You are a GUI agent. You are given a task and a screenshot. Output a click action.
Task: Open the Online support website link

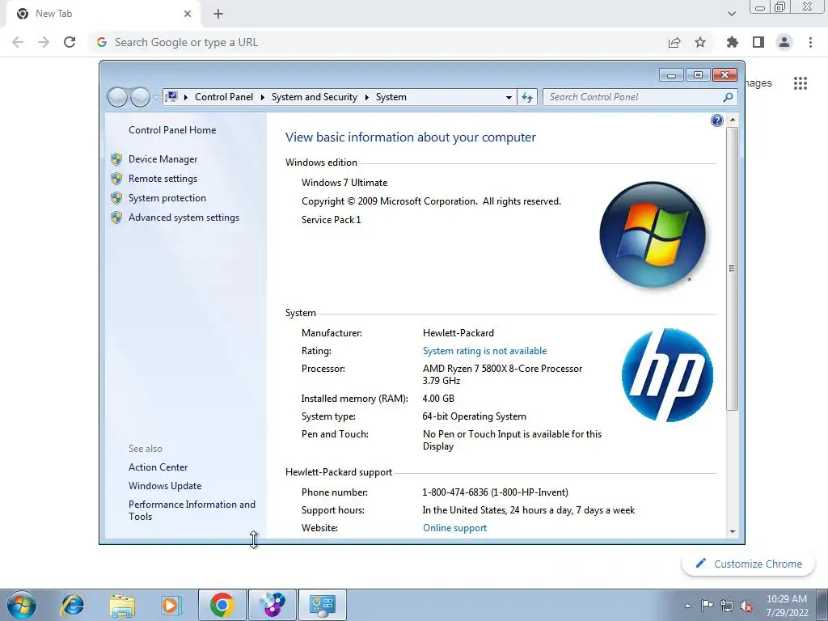point(454,528)
